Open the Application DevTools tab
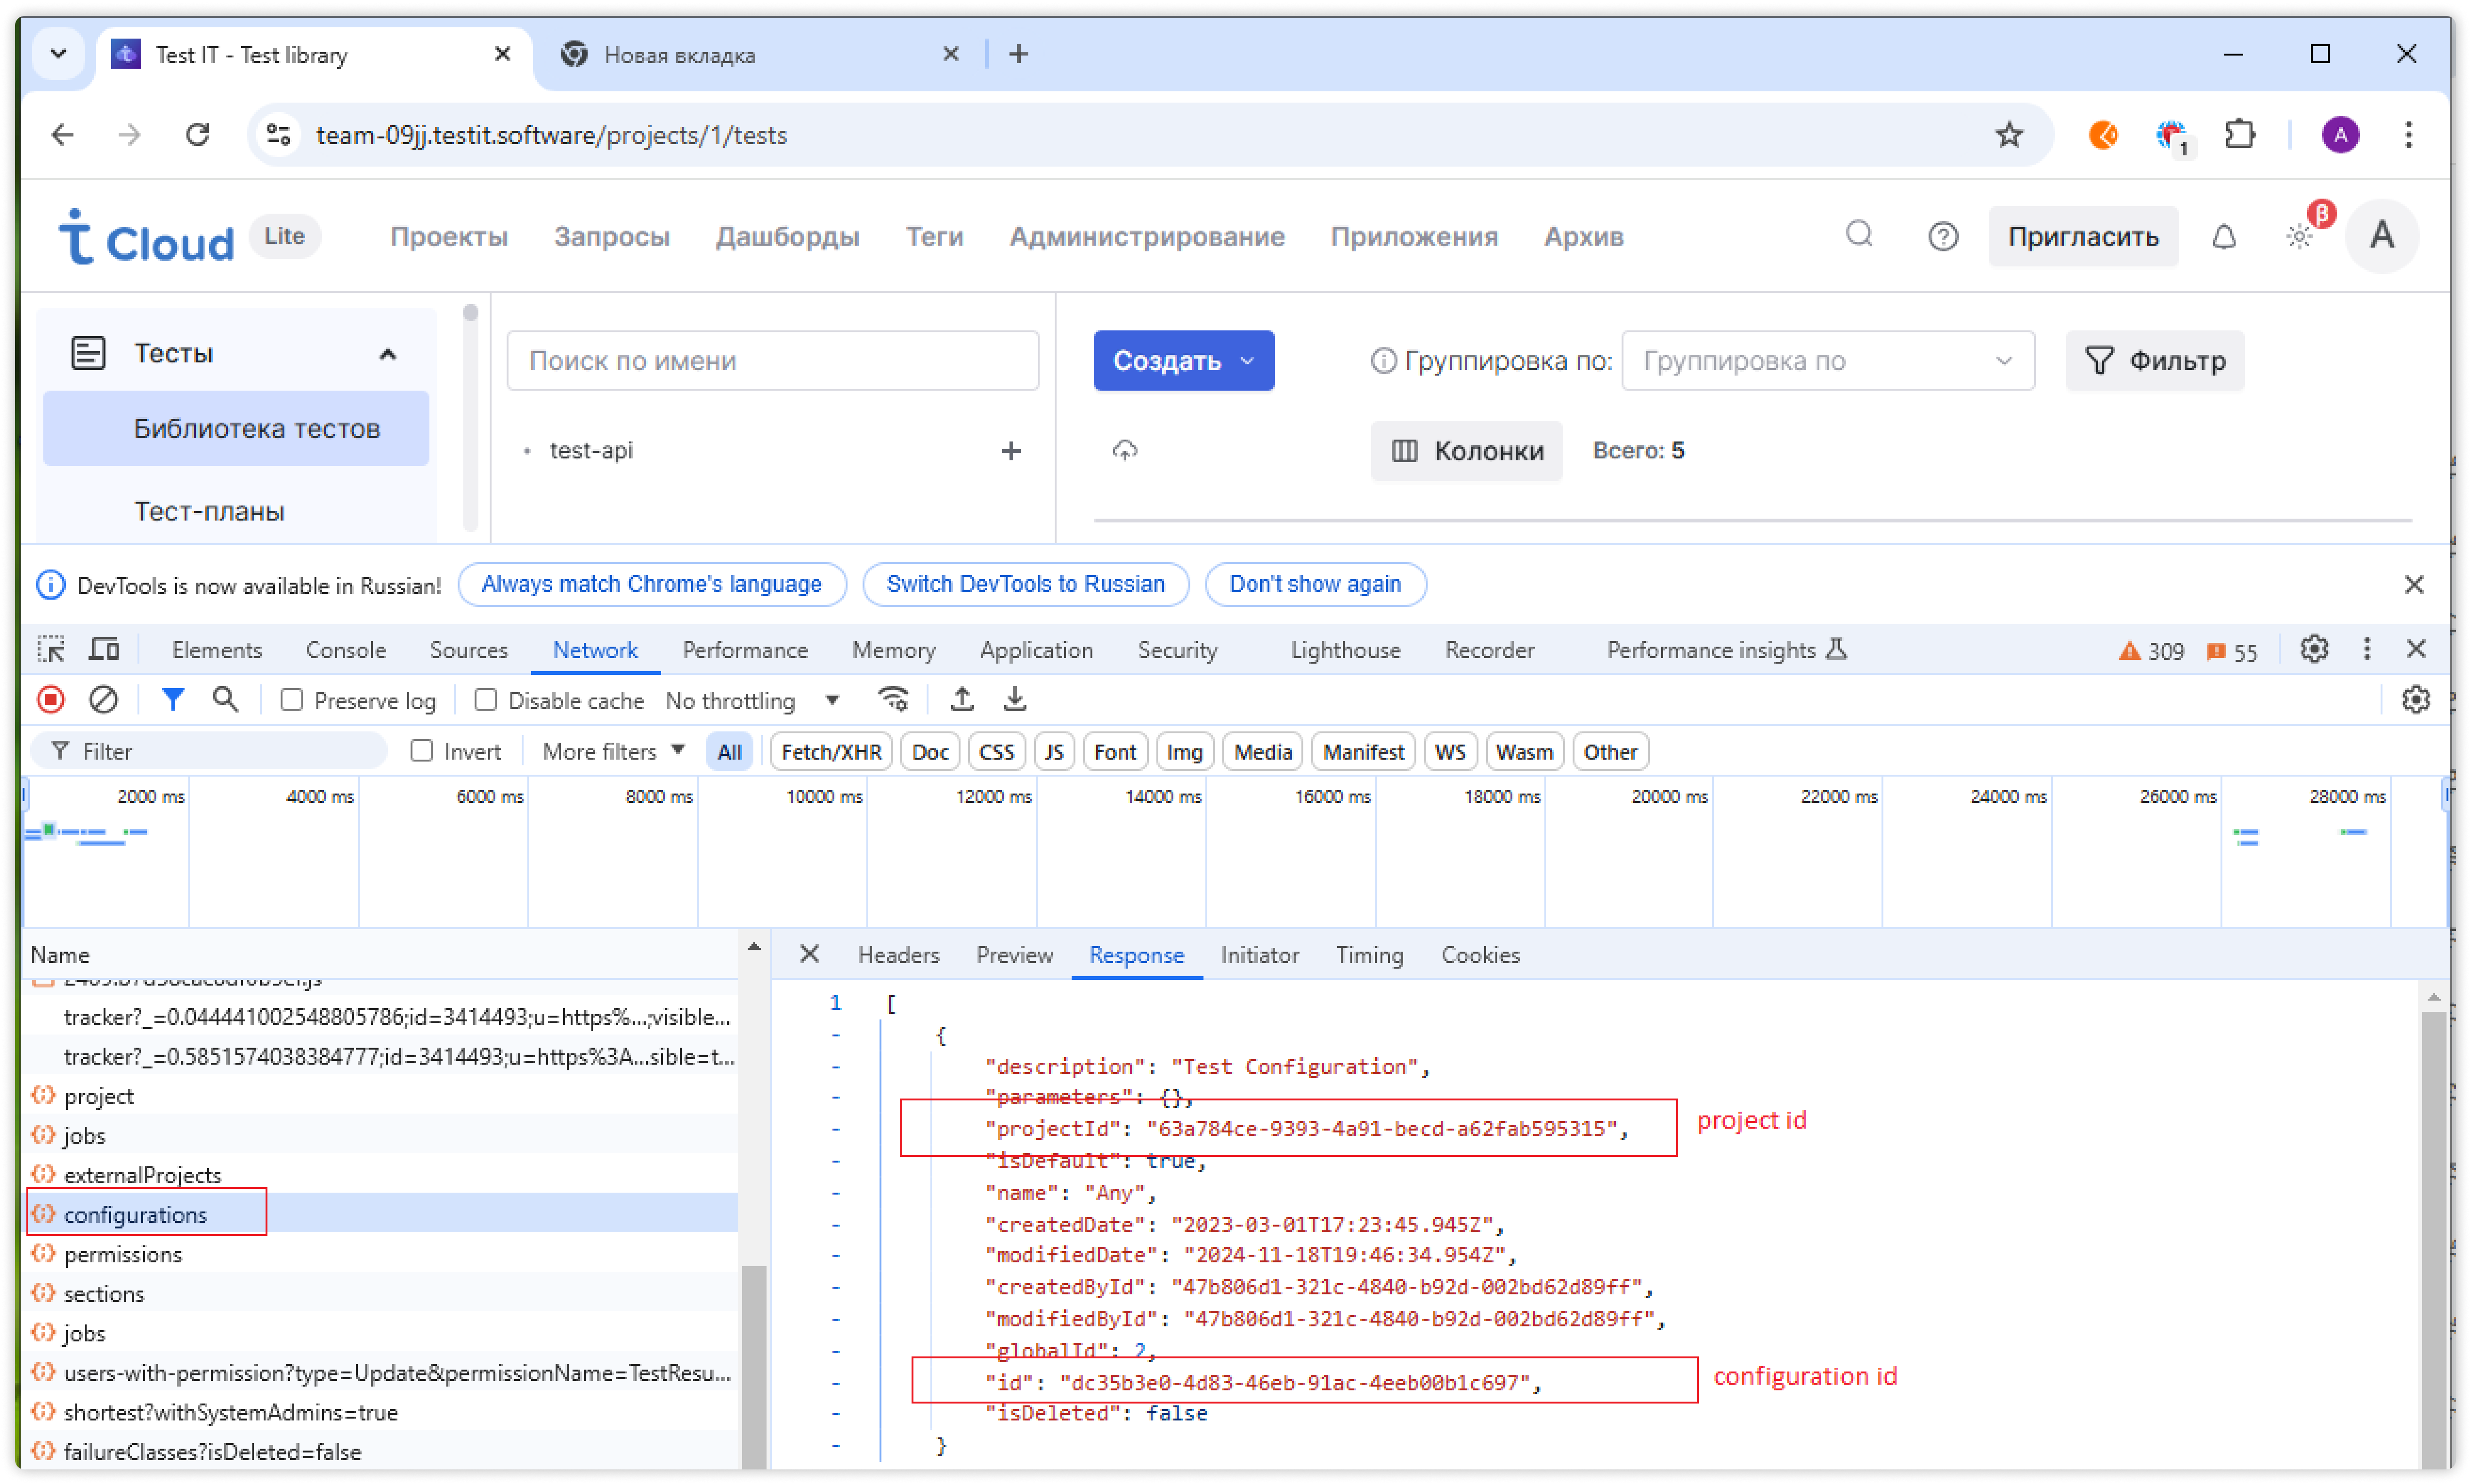The image size is (2471, 1484). point(1036,650)
